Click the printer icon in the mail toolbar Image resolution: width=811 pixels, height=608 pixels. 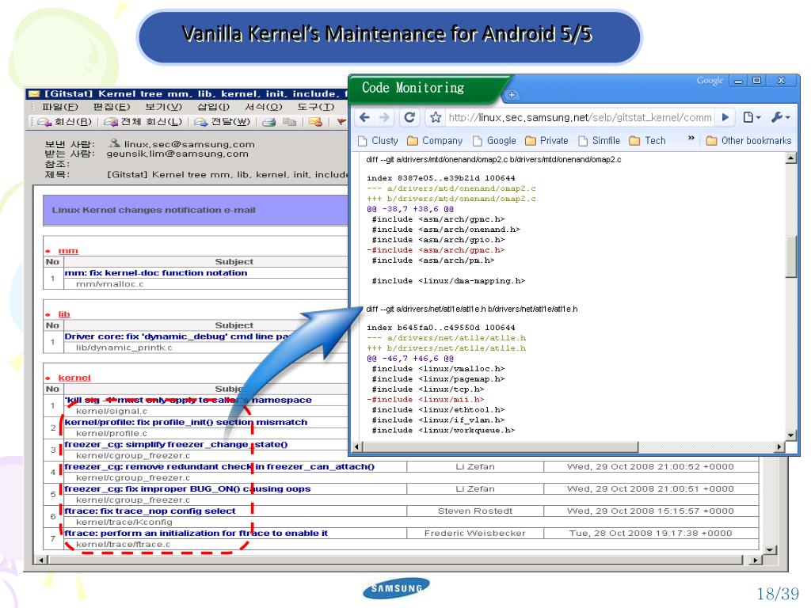coord(269,122)
